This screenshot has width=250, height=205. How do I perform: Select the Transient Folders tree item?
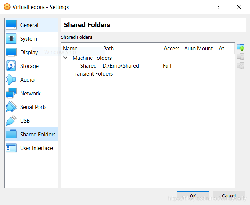92,74
